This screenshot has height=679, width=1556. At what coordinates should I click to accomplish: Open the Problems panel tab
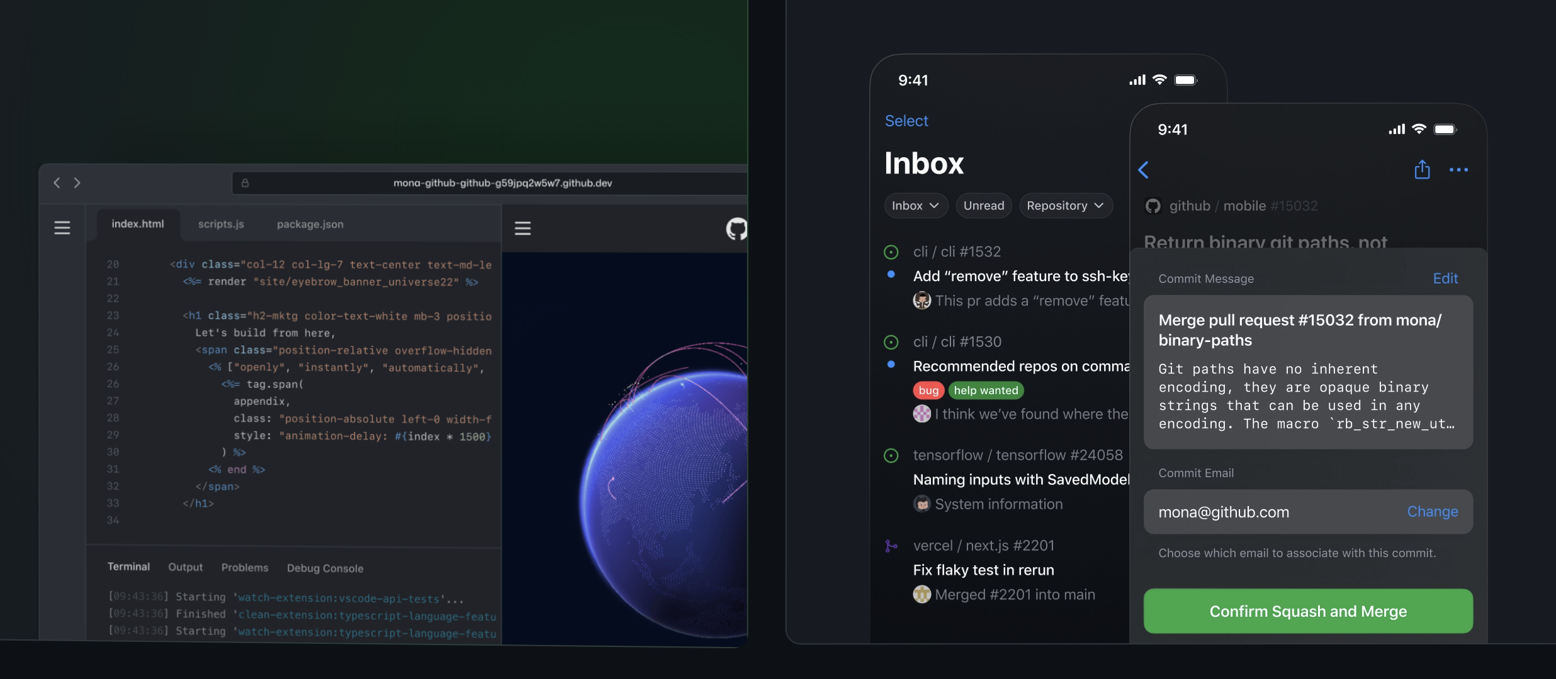[x=245, y=568]
